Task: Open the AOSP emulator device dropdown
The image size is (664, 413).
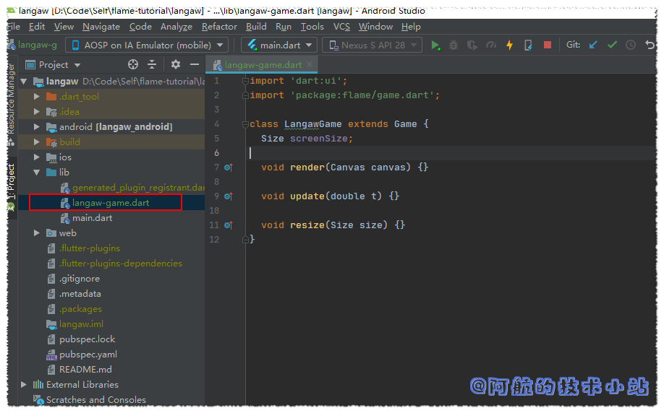Action: coord(147,45)
